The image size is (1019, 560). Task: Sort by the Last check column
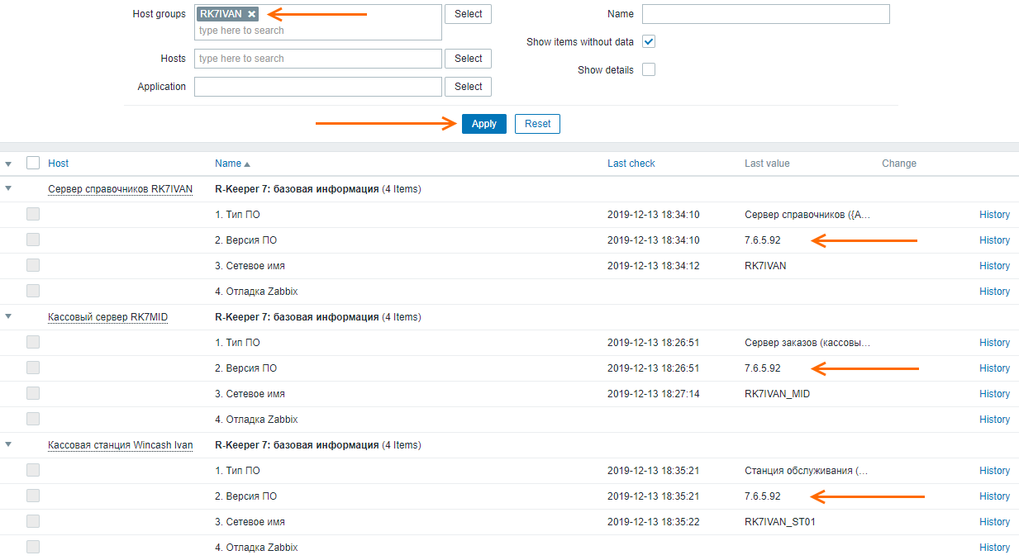pyautogui.click(x=631, y=164)
